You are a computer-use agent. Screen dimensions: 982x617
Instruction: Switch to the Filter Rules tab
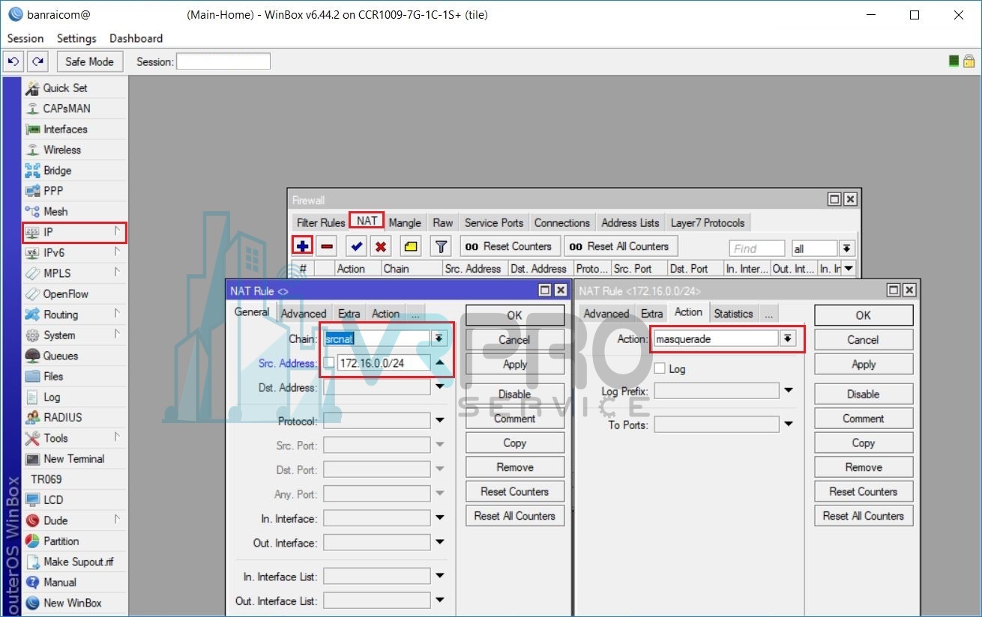(x=321, y=222)
